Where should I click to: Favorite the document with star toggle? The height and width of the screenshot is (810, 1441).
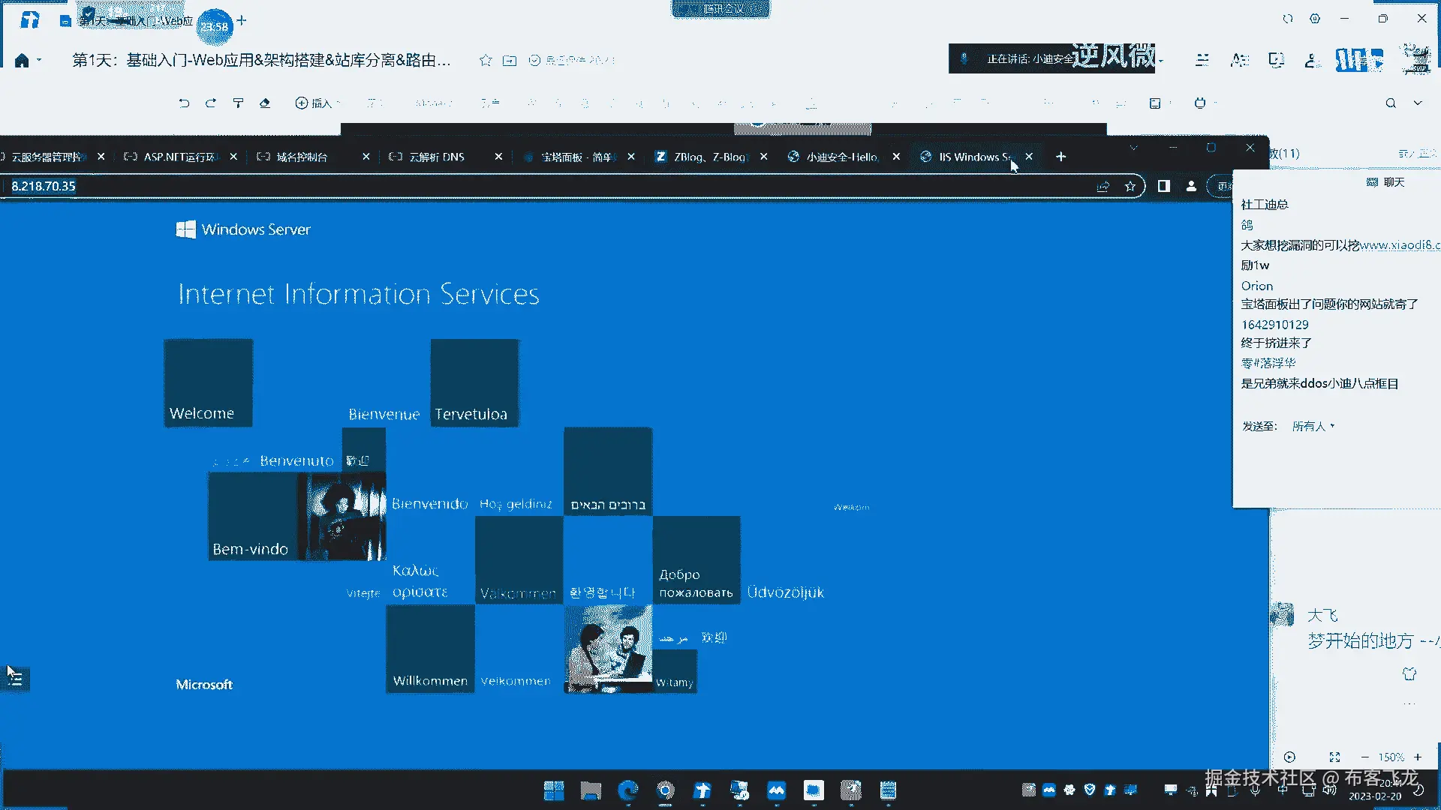(x=486, y=60)
